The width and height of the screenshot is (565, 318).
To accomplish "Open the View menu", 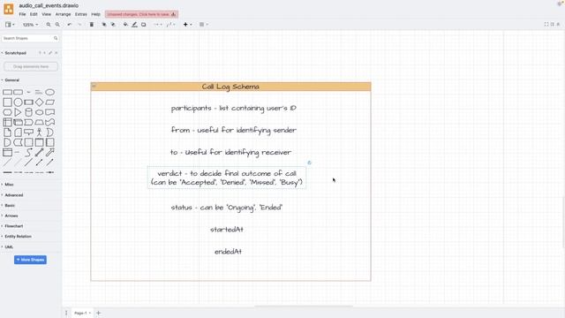I will click(47, 14).
